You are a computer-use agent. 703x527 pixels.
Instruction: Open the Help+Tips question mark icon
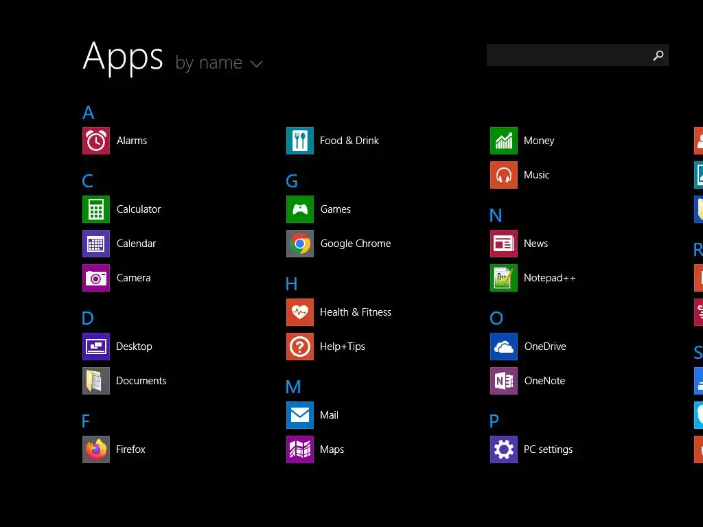click(x=300, y=347)
